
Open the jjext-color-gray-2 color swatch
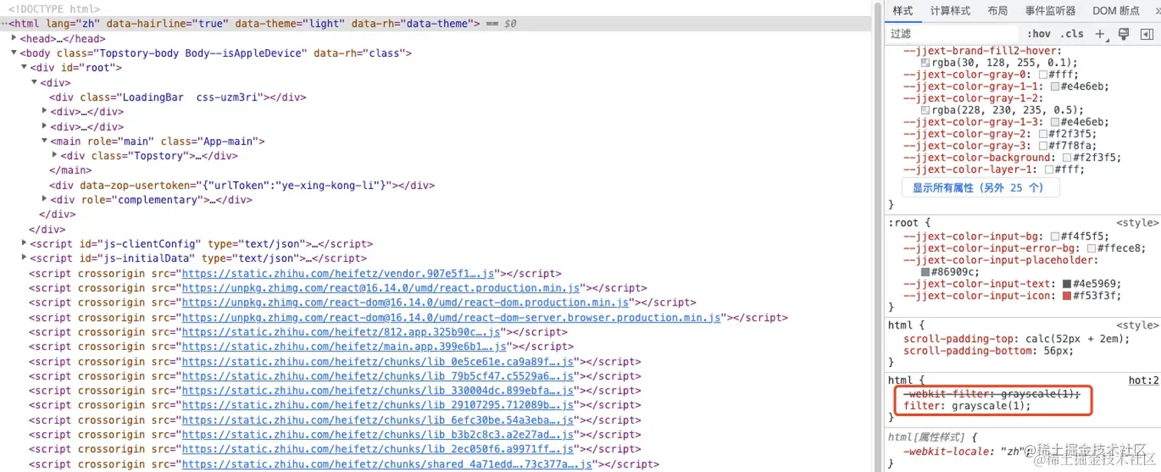click(x=1044, y=134)
